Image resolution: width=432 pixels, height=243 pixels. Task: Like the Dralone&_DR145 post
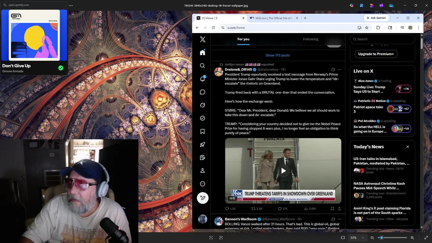click(x=283, y=209)
